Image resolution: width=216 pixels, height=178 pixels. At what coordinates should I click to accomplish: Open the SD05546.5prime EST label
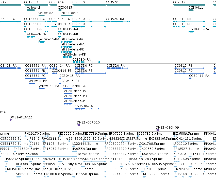tap(29, 174)
